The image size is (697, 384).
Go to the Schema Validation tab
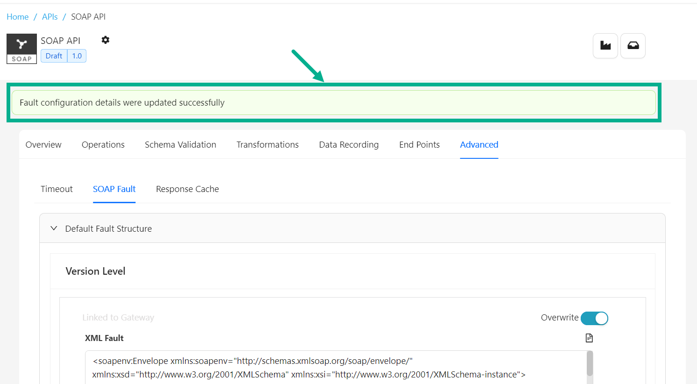[180, 145]
